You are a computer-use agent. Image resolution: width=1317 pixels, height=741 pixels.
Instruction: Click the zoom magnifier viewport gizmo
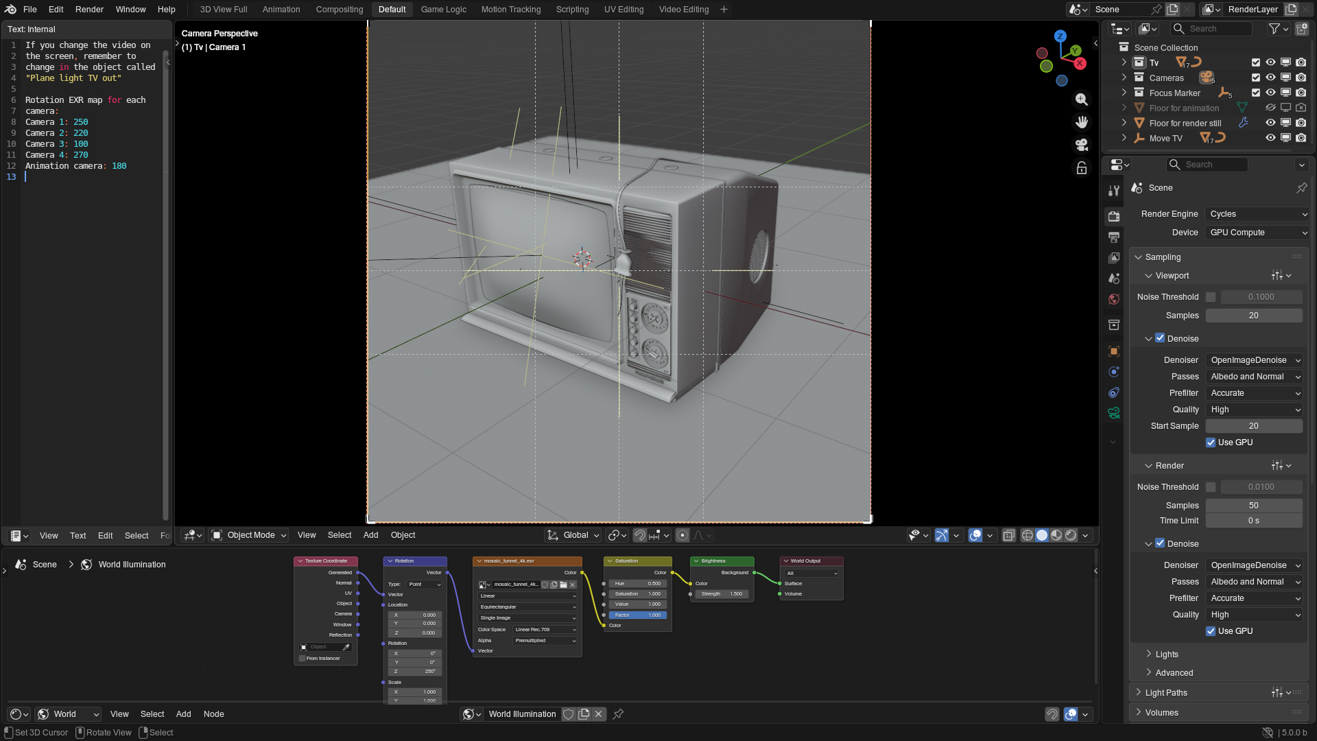1082,99
